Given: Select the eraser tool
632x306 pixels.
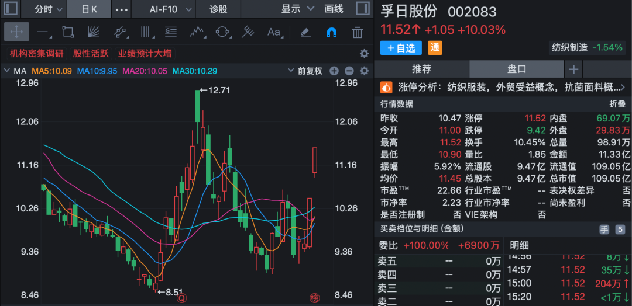Looking at the screenshot, I should pyautogui.click(x=306, y=32).
